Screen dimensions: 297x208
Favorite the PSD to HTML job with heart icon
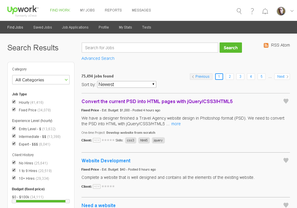point(286,101)
